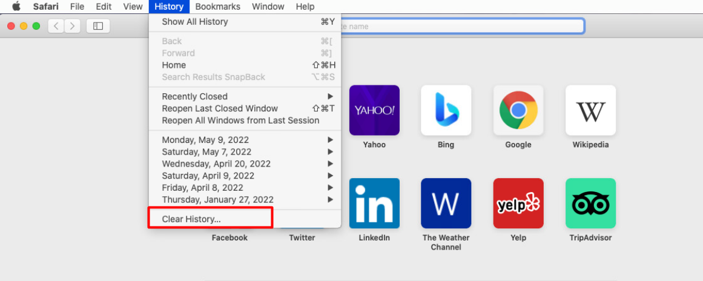Image resolution: width=703 pixels, height=281 pixels.
Task: Open the Bing favorite tile
Action: (446, 110)
